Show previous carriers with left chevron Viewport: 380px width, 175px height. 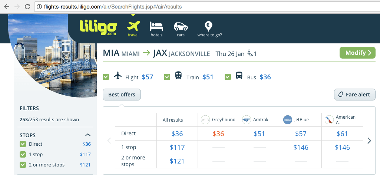coord(109,141)
